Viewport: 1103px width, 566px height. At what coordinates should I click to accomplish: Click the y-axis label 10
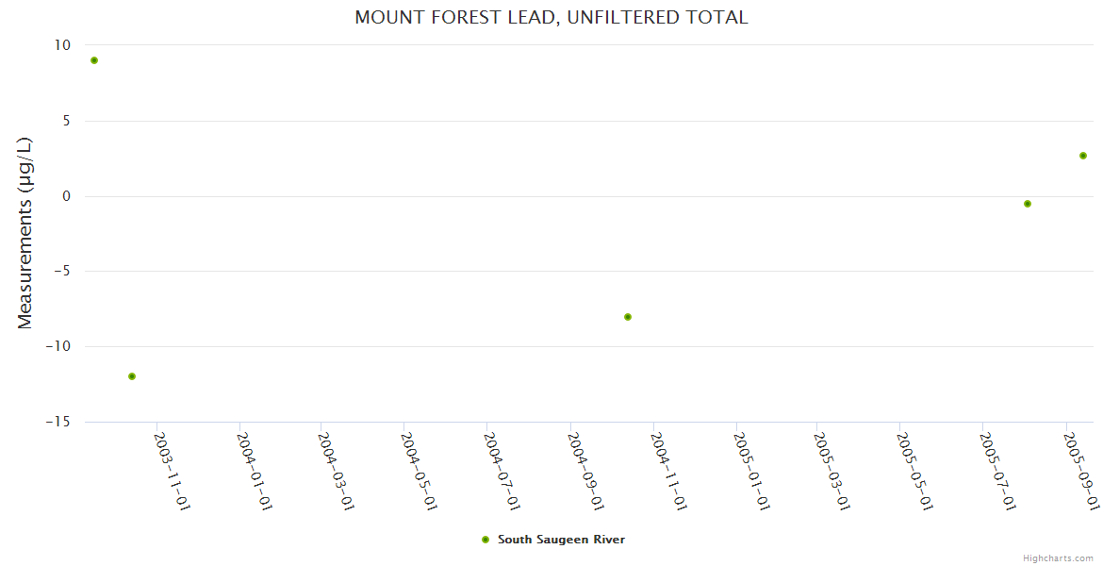click(x=62, y=45)
